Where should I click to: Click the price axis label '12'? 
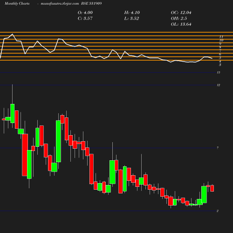[x=219, y=85]
